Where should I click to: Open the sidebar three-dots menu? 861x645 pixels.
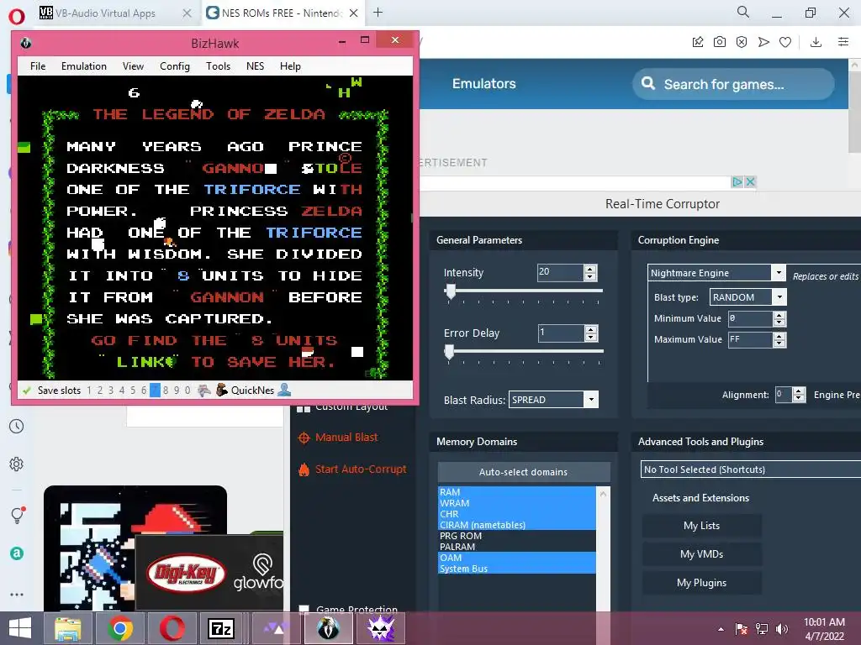click(17, 594)
